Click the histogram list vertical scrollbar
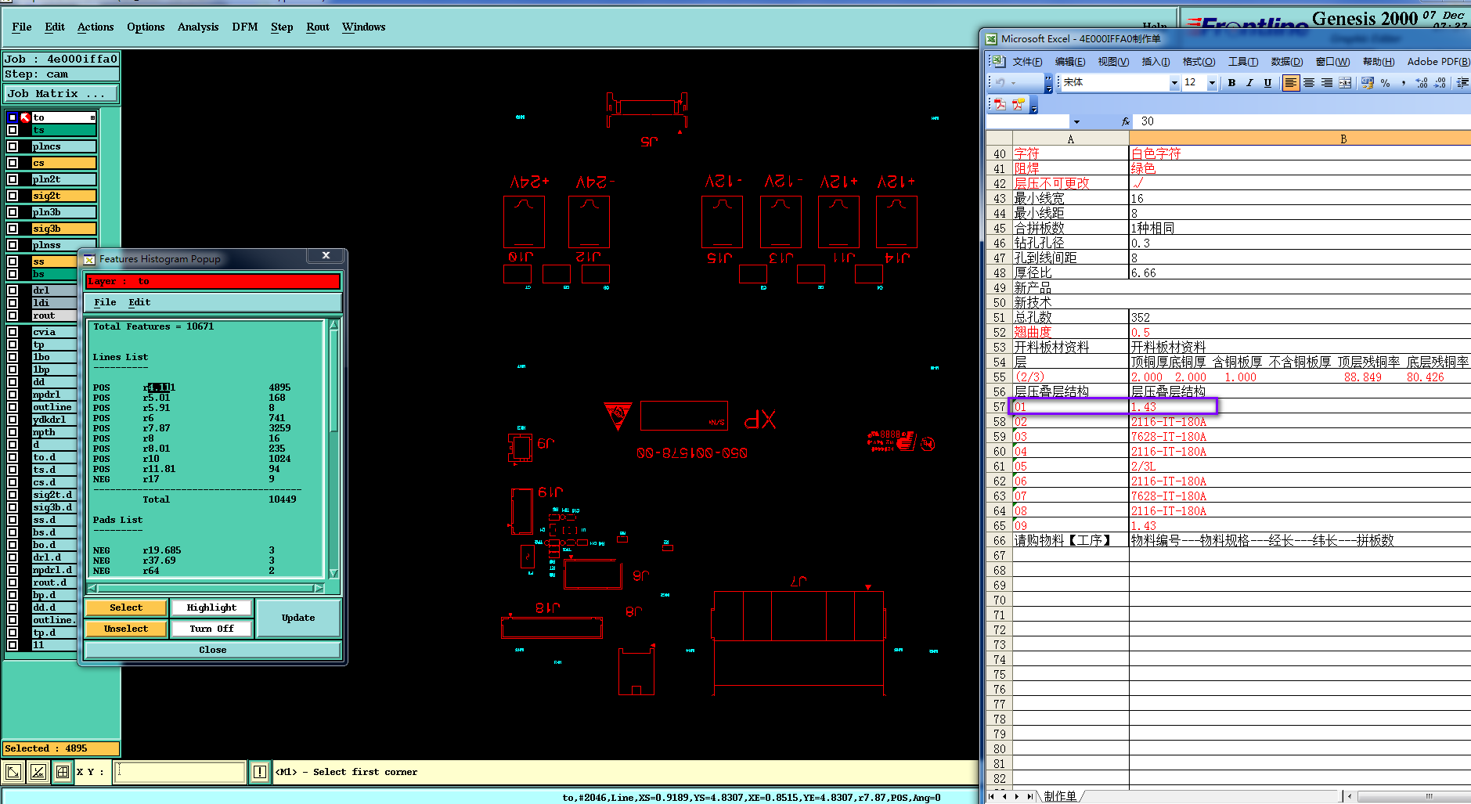This screenshot has height=804, width=1471. 333,449
